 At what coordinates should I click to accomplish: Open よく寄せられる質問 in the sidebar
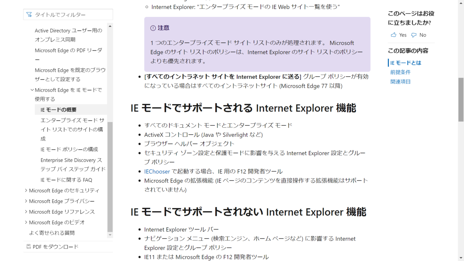click(x=52, y=233)
